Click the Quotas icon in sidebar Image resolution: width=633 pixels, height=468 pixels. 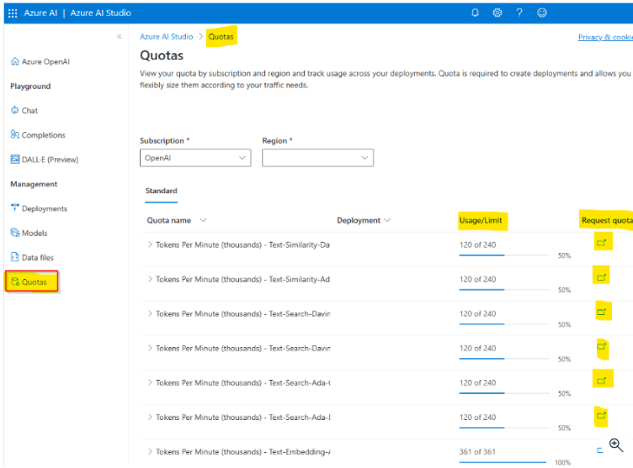15,281
